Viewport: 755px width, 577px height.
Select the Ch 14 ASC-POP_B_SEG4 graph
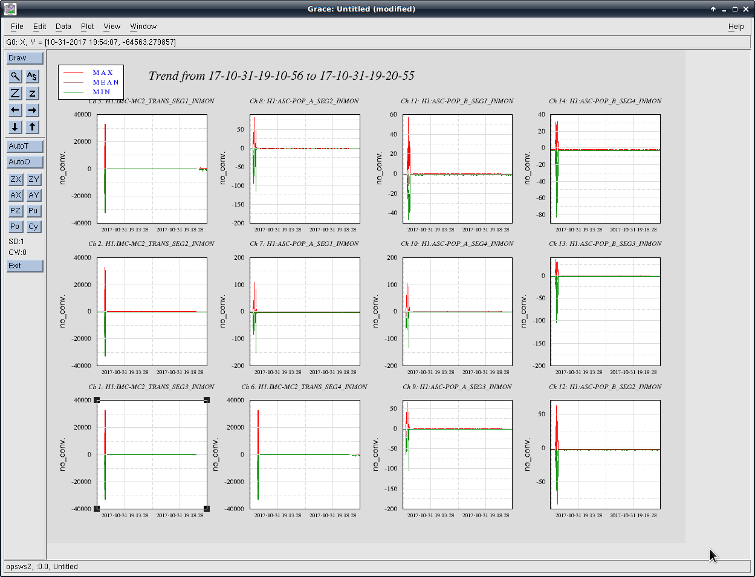click(605, 169)
